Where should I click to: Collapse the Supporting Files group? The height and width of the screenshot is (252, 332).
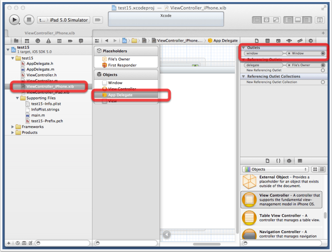click(x=17, y=98)
